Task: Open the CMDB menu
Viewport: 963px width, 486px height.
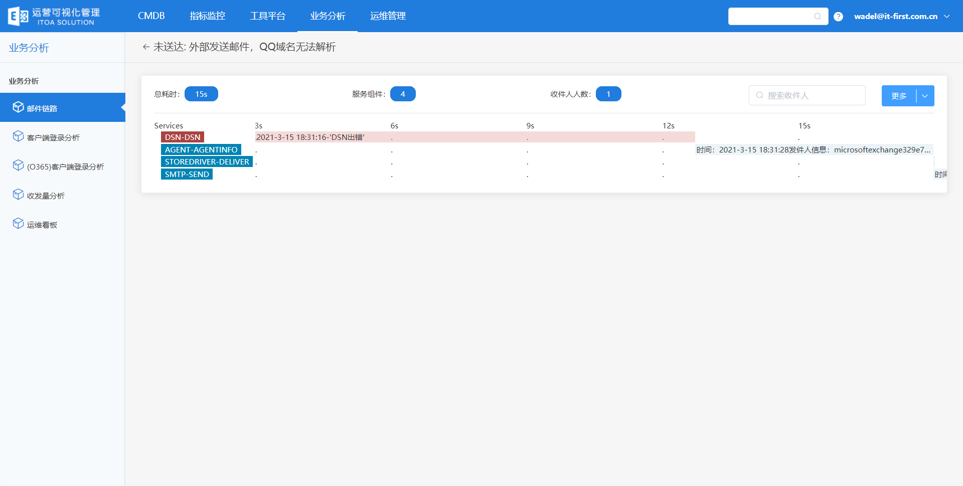Action: 151,16
